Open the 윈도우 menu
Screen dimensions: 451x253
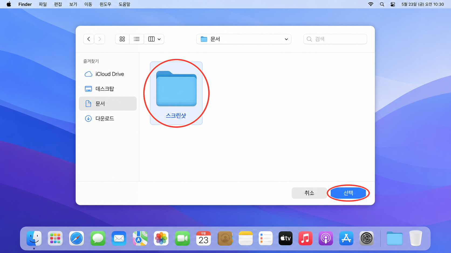click(x=105, y=4)
